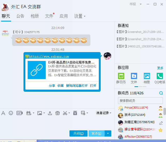Viewport: 166px width, 142px height.
Task: Open the send options arrow beside 发送
Action: coord(108,133)
